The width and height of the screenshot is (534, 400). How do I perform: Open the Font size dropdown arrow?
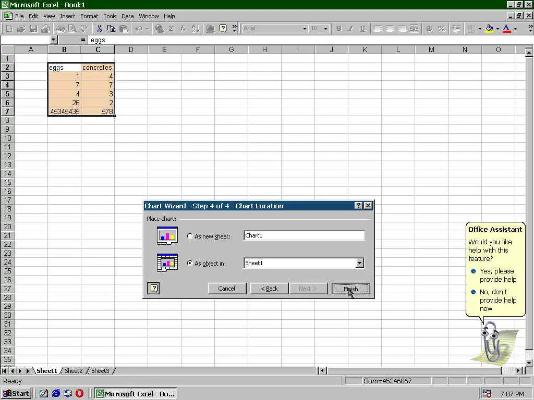pyautogui.click(x=326, y=29)
